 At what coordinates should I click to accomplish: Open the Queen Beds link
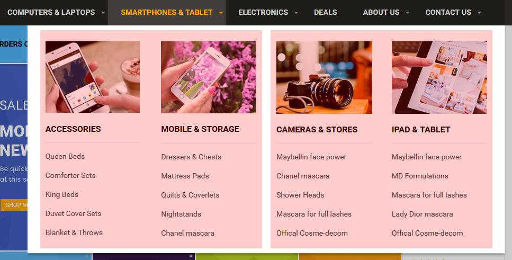[65, 156]
